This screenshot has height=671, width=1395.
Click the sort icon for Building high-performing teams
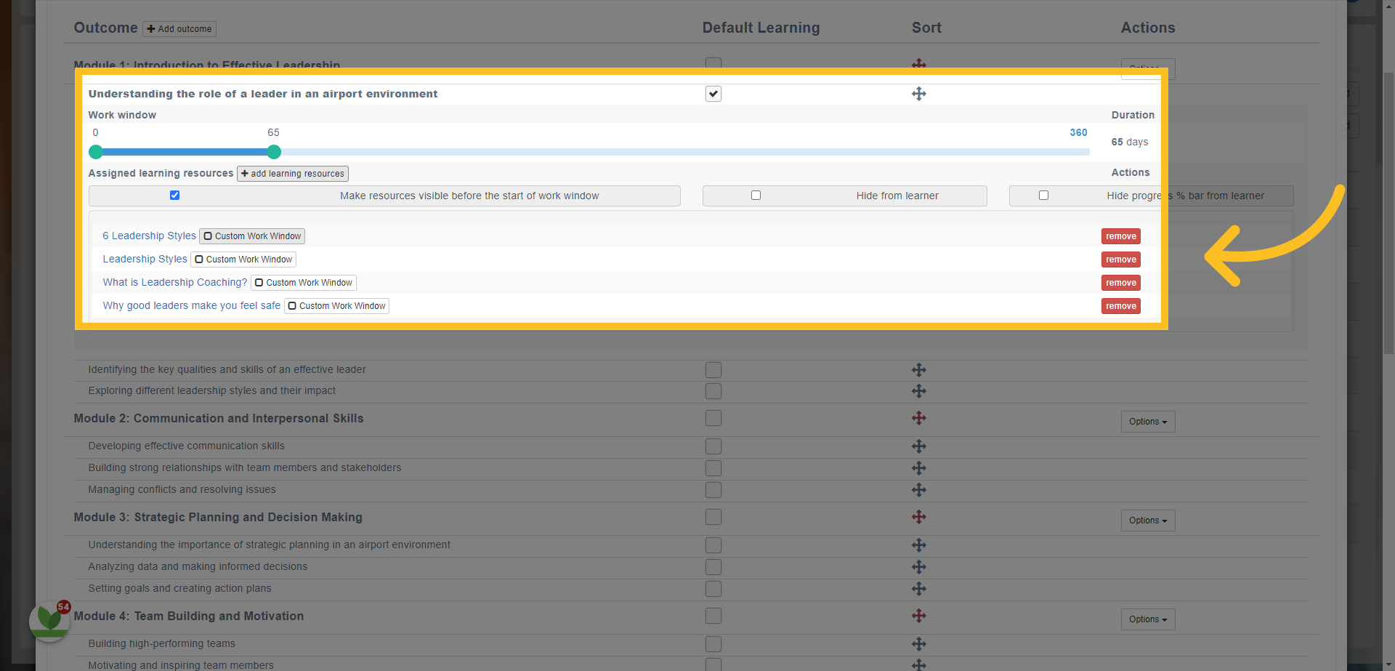(918, 644)
